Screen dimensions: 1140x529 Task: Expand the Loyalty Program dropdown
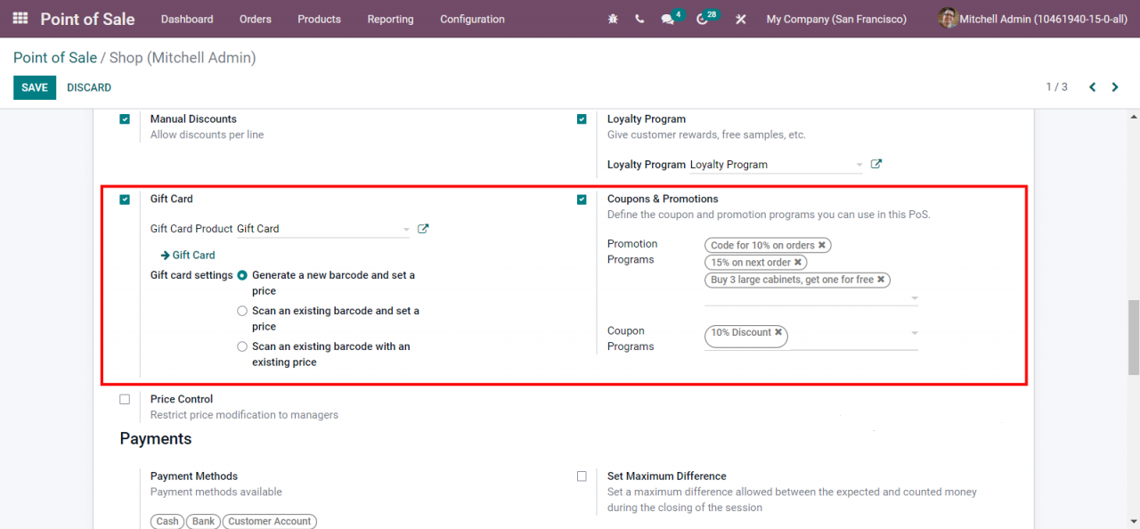point(859,165)
